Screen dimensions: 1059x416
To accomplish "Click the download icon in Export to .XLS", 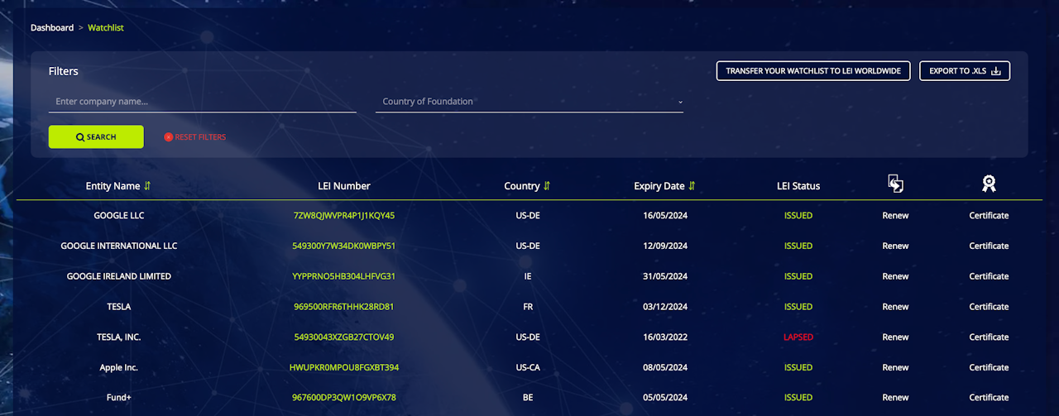I will tap(996, 71).
